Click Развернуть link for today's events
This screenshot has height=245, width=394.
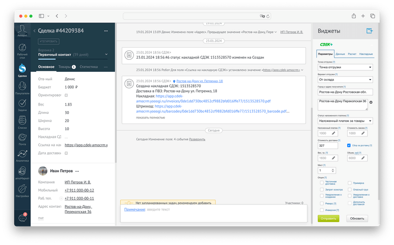click(x=197, y=140)
